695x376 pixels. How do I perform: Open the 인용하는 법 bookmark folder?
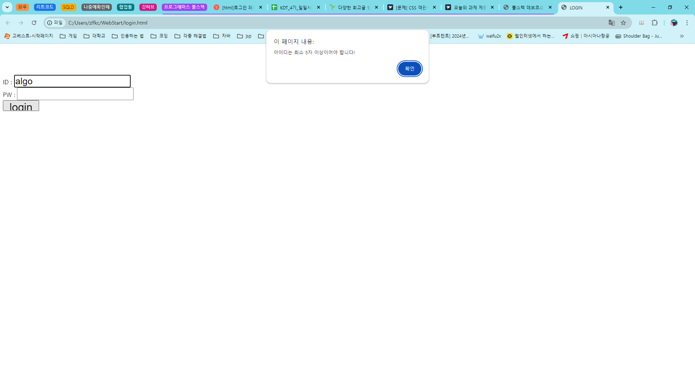coord(128,36)
